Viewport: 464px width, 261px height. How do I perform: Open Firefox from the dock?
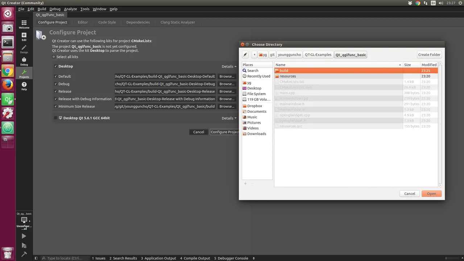click(8, 85)
